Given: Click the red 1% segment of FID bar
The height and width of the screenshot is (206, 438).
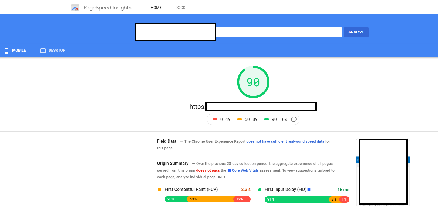Looking at the screenshot, I should pos(344,199).
